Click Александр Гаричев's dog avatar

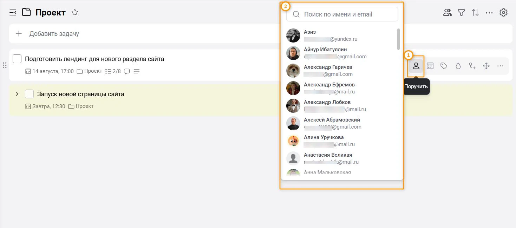(293, 71)
